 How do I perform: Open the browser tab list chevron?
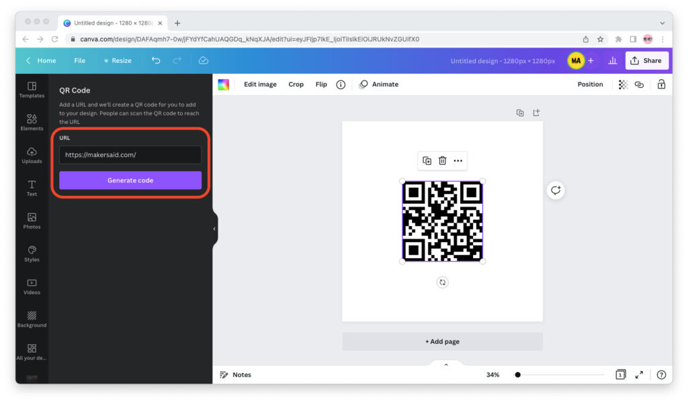662,23
